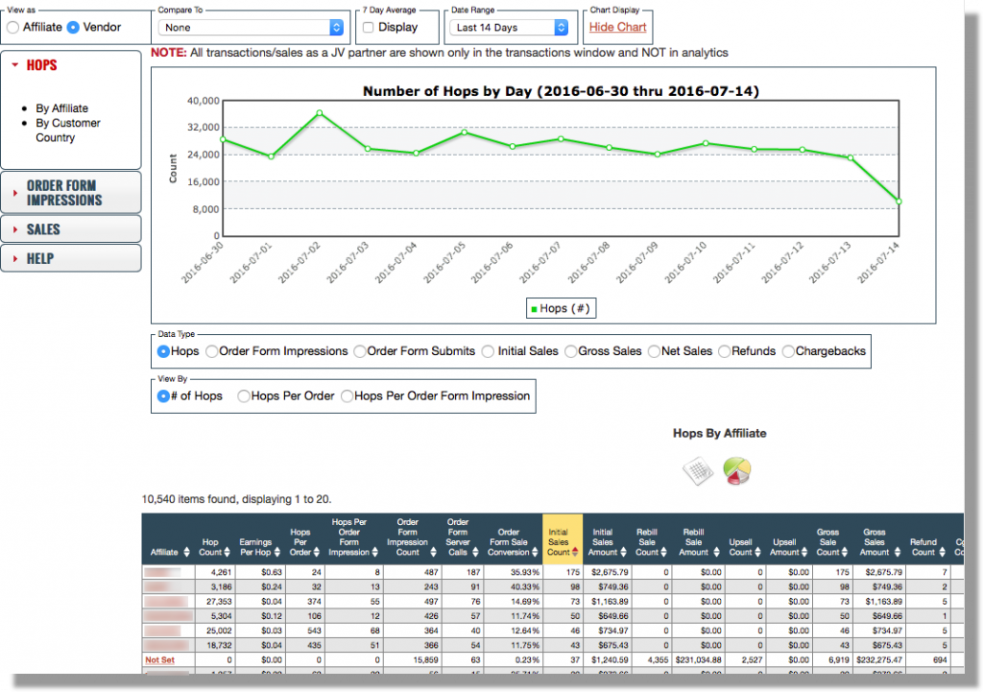The height and width of the screenshot is (692, 983).
Task: Enable the 7 Day Average Display checkbox
Action: 368,28
